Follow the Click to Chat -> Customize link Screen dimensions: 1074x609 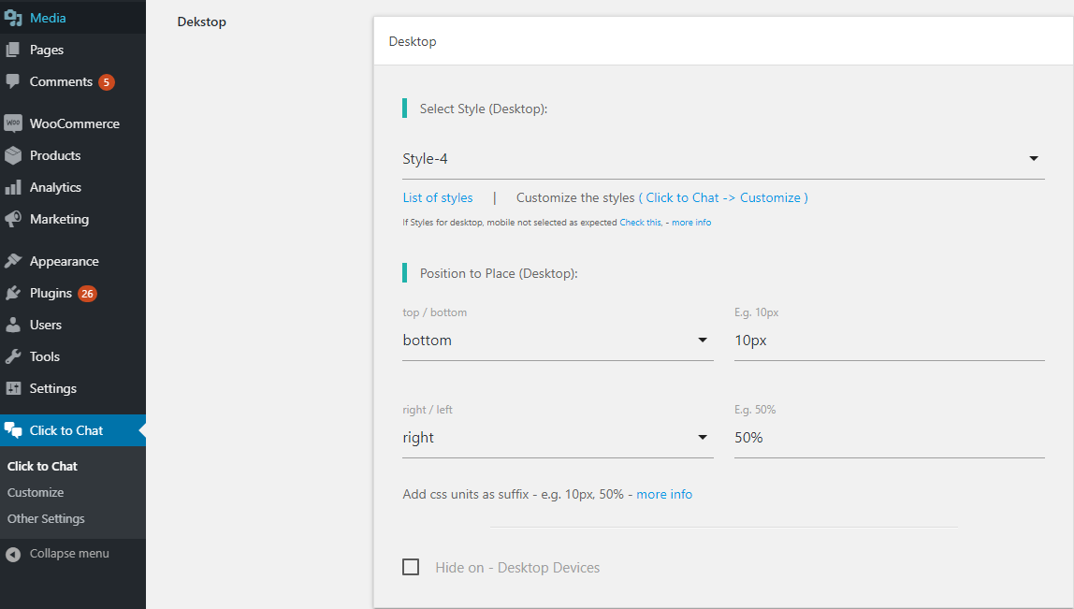723,198
